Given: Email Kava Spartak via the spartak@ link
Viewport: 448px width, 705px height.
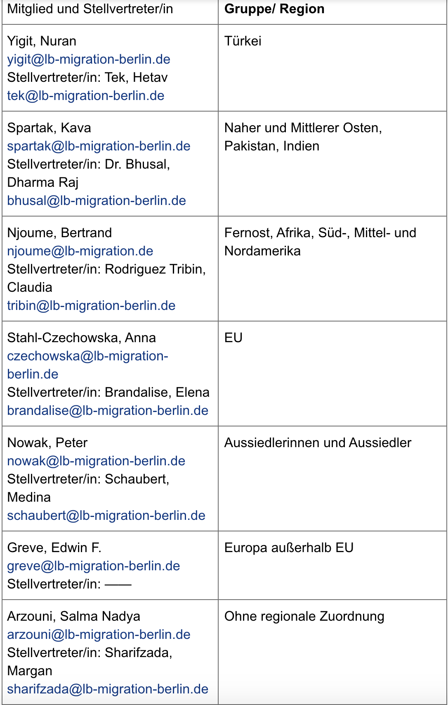Looking at the screenshot, I should point(99,146).
